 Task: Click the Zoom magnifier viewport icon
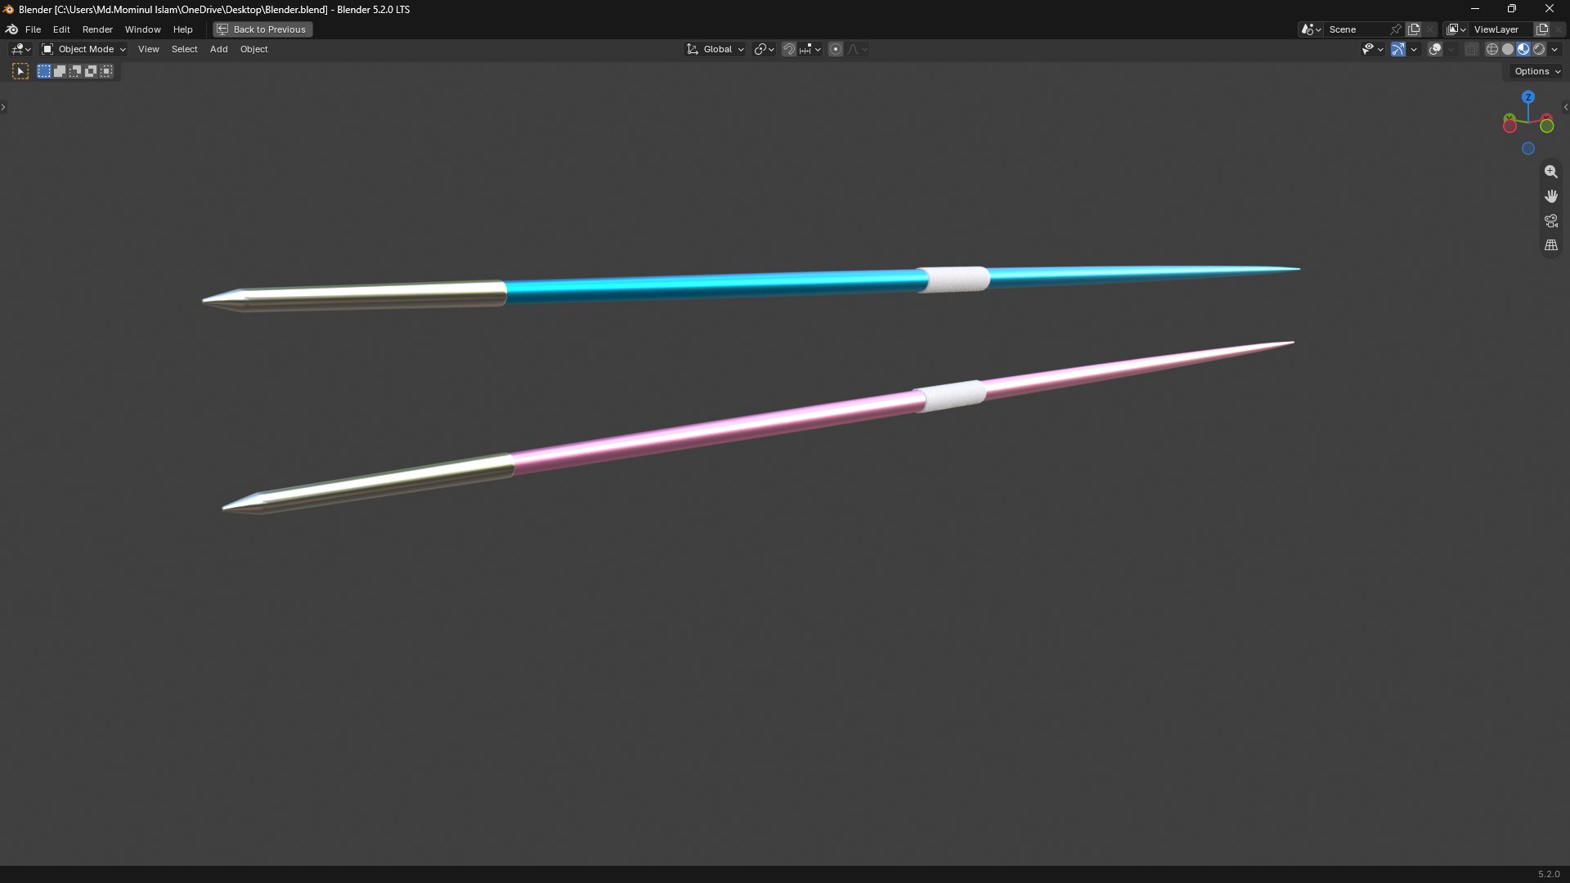(x=1550, y=172)
